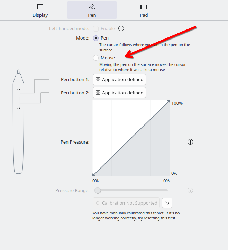Viewport: 228px width, 250px height.
Task: Click the tip of the pen illustration
Action: pos(18,72)
